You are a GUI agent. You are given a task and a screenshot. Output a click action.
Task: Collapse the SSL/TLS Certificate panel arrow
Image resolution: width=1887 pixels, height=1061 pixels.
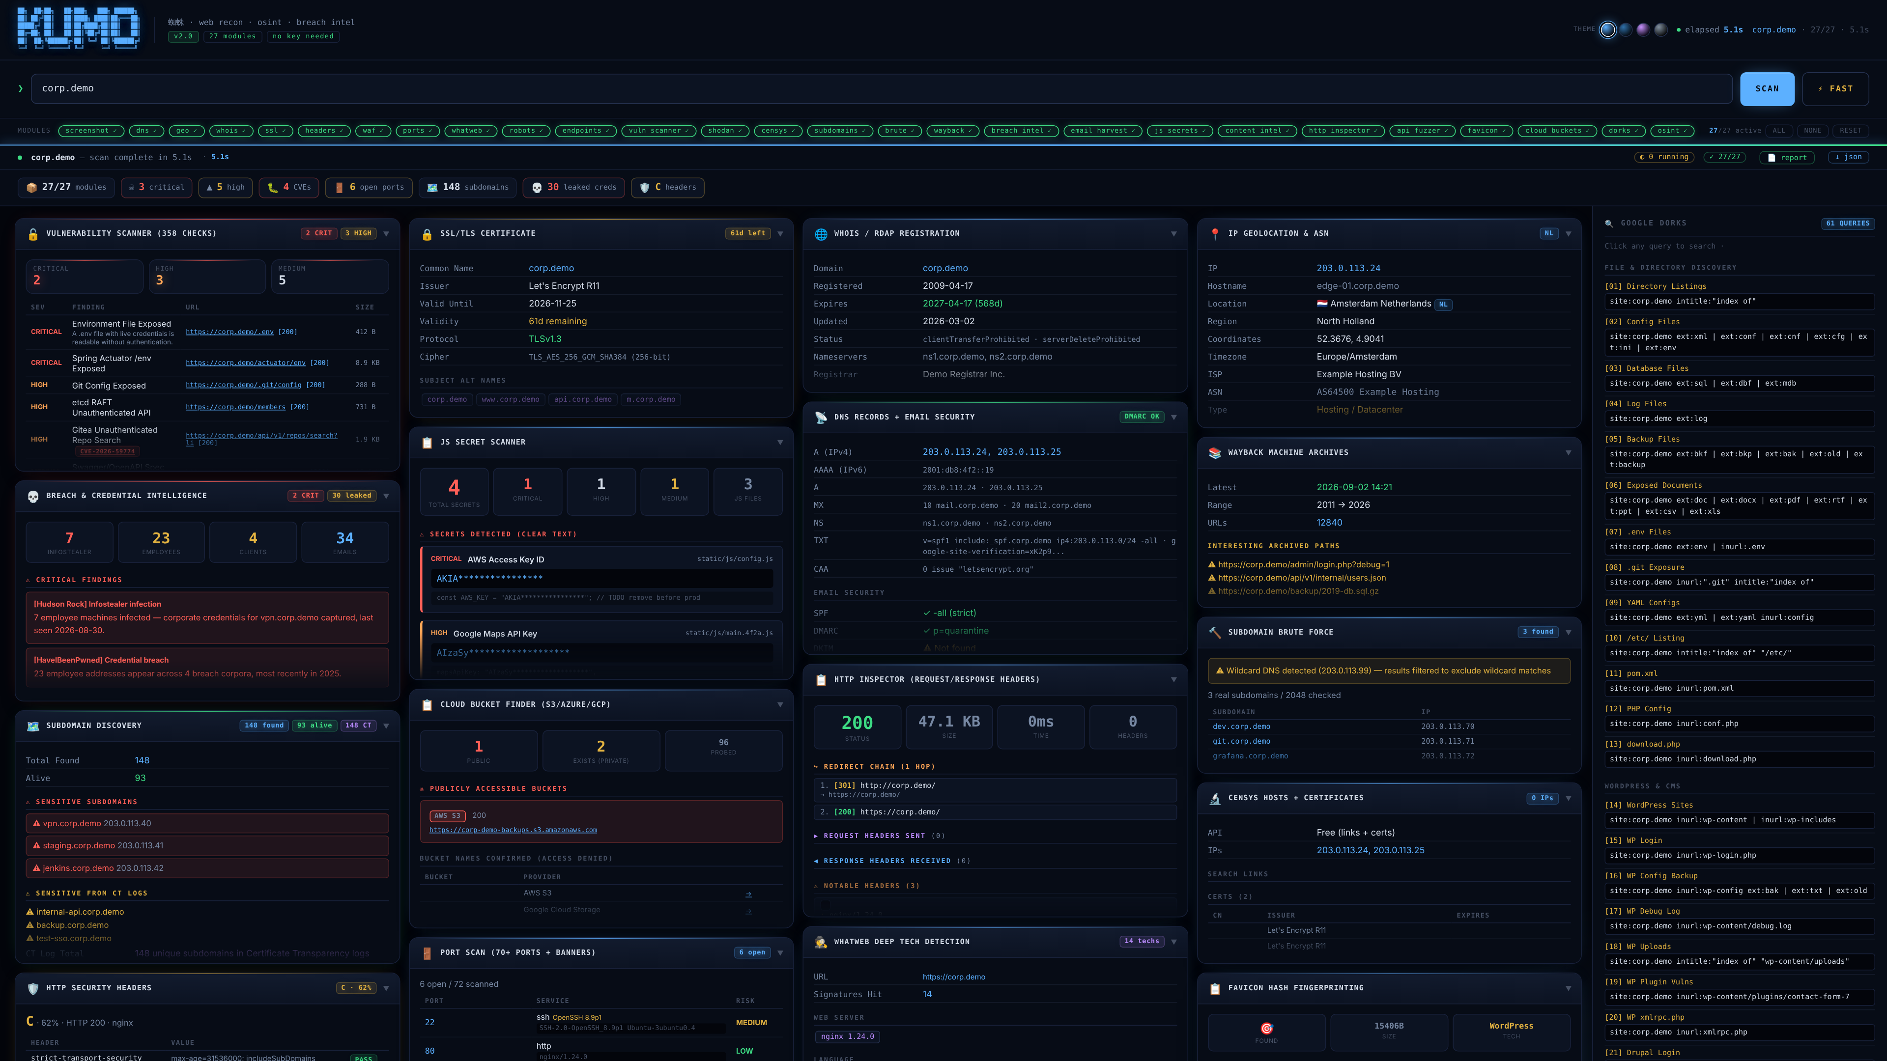click(780, 234)
